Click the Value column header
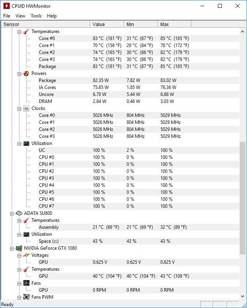Screen dimensions: 247x308 click(107, 24)
